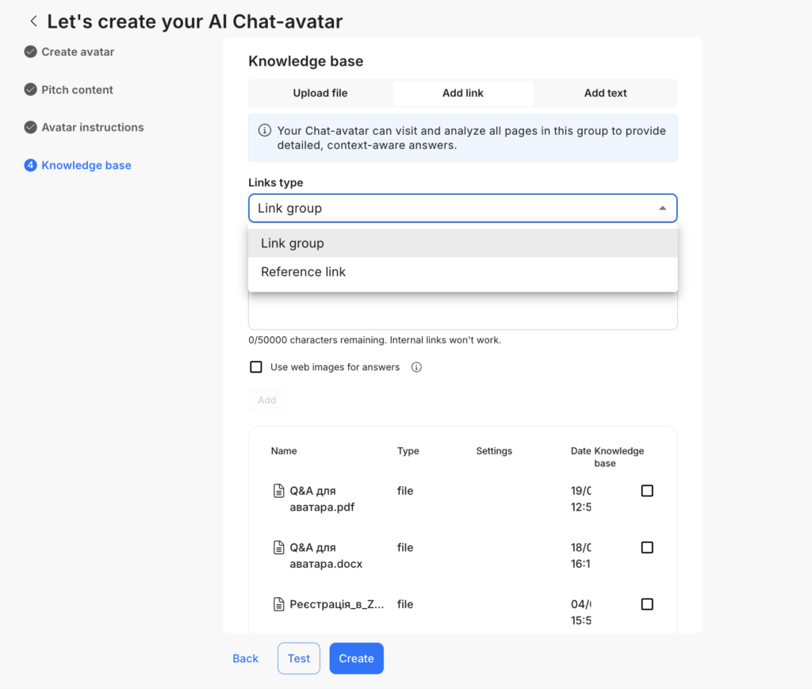The width and height of the screenshot is (812, 689).
Task: Click the file icon for Q&A для аватара.docx
Action: tap(278, 548)
